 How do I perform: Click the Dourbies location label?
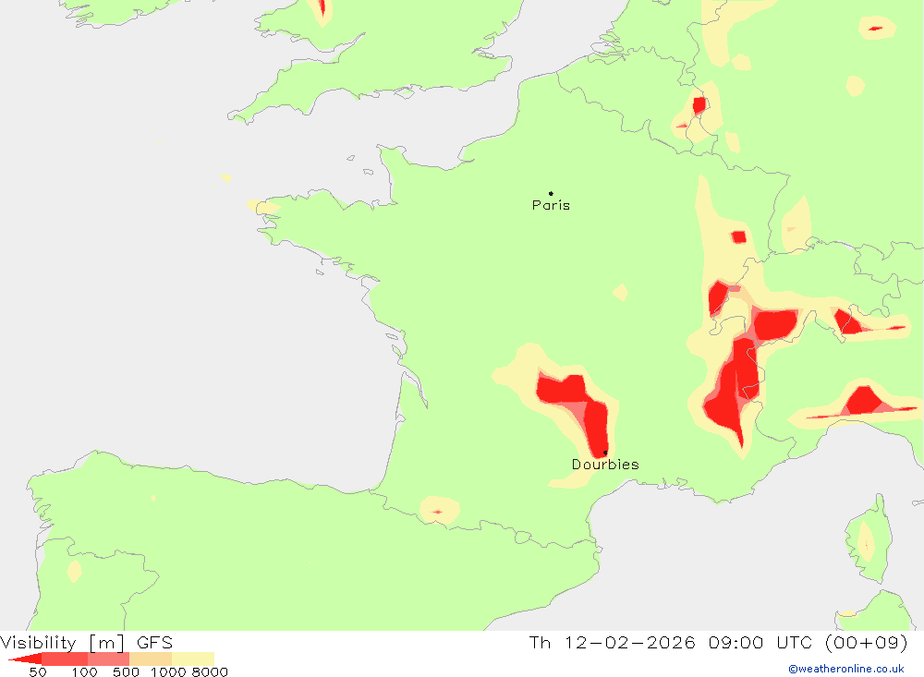click(605, 465)
